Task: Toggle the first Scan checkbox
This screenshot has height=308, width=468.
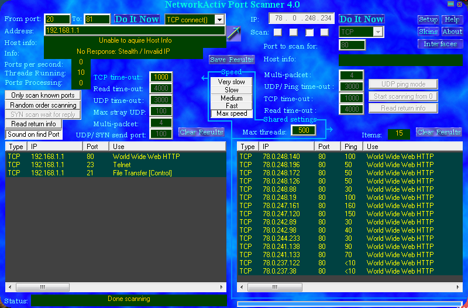Action: pyautogui.click(x=278, y=32)
